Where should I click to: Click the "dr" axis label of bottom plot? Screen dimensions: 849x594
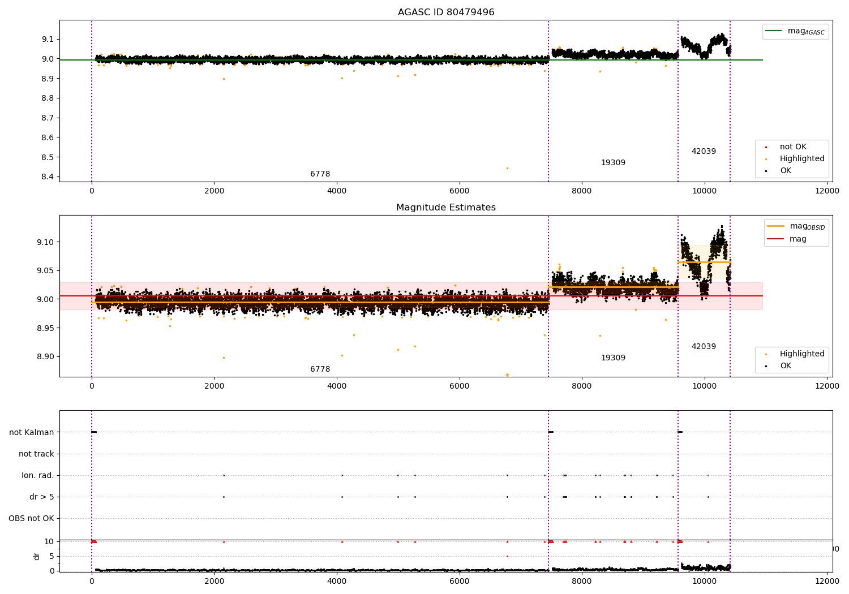[x=37, y=556]
